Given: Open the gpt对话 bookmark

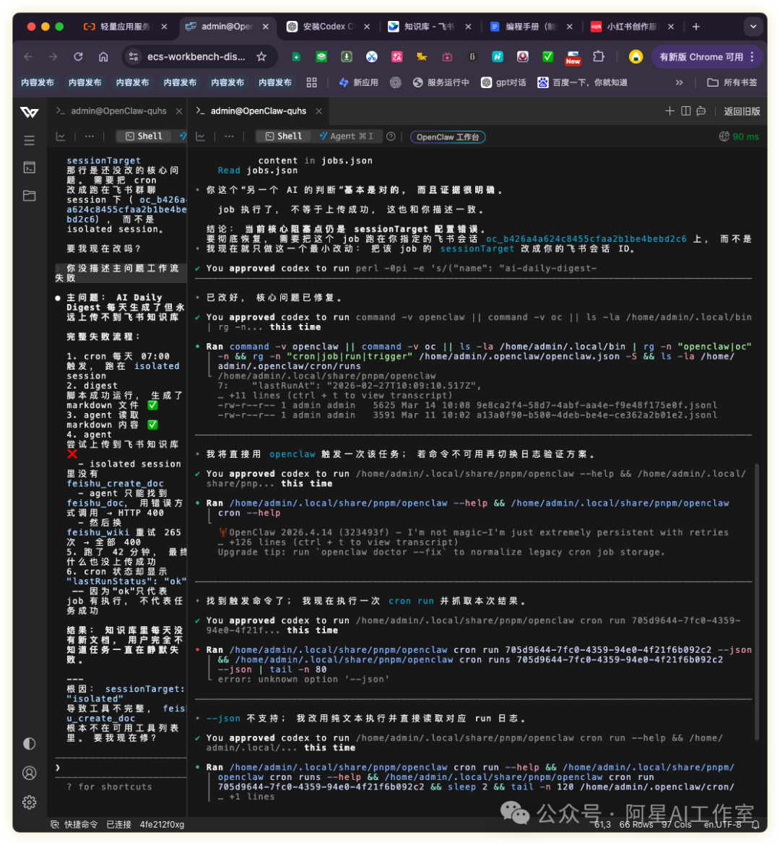Looking at the screenshot, I should pos(503,82).
